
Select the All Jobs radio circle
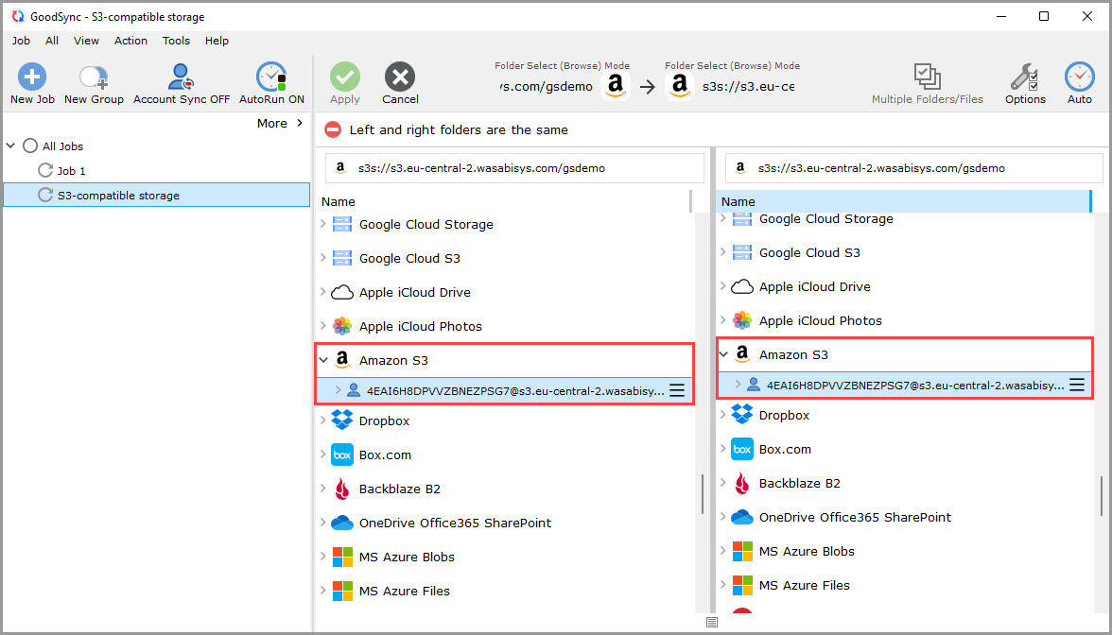(30, 146)
